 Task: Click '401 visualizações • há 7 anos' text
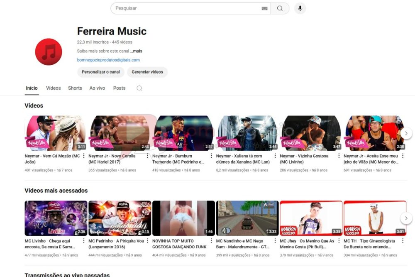click(x=49, y=170)
